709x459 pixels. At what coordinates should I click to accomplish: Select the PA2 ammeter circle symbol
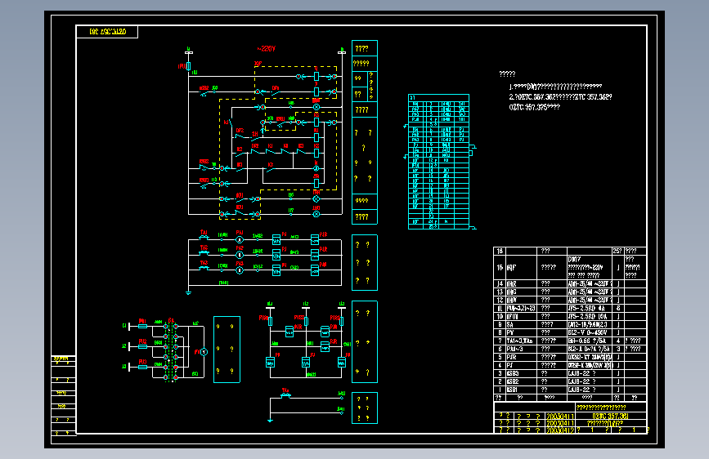coord(240,256)
